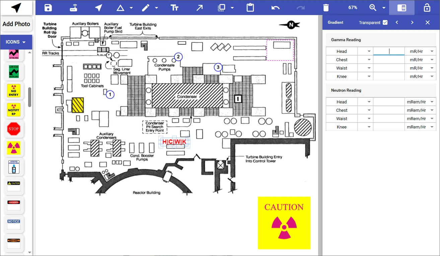Click the save diskette icon
The image size is (440, 256).
click(48, 8)
